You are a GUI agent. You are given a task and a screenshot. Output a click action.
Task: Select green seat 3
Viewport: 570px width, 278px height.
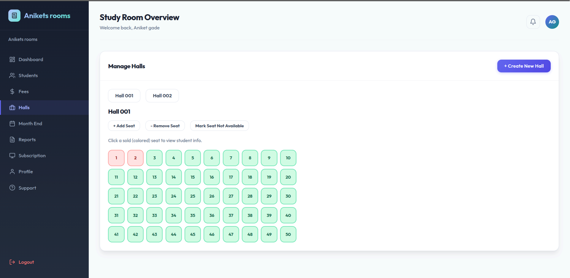(154, 158)
